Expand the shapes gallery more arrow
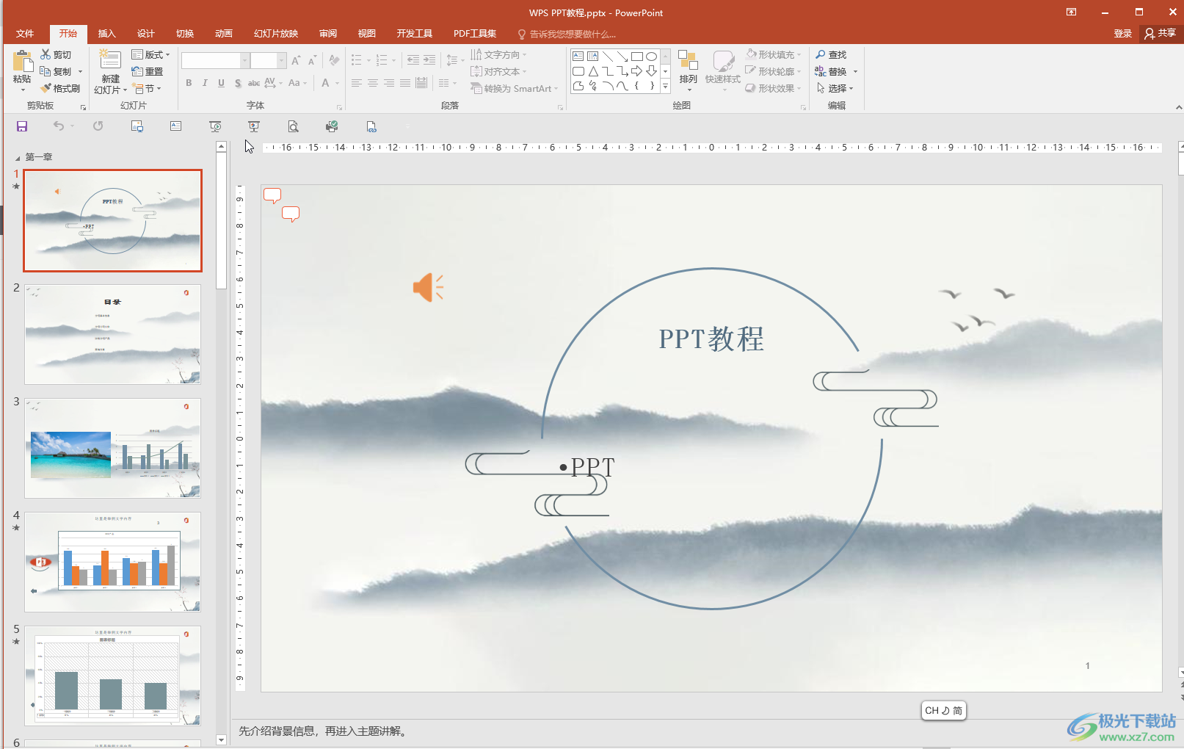 click(666, 86)
